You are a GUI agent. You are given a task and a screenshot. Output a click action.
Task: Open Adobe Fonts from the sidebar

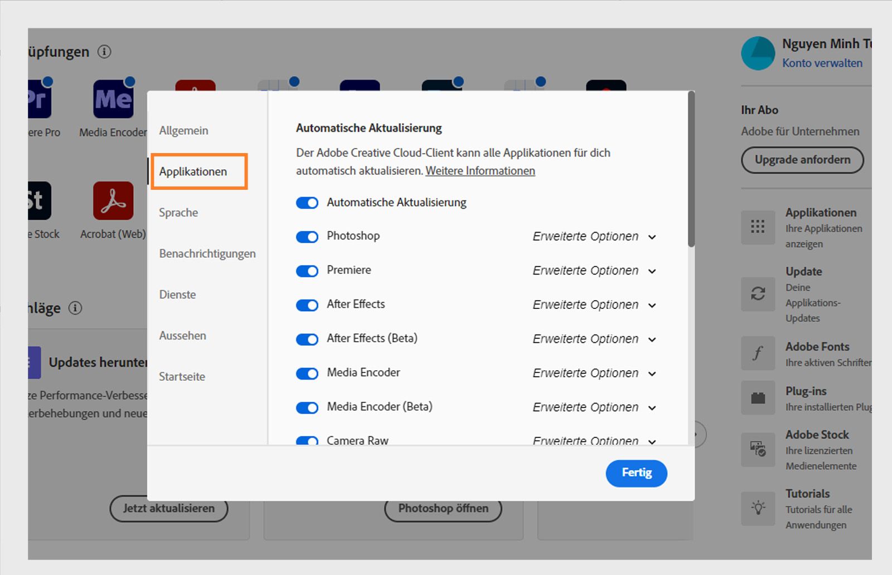click(817, 346)
